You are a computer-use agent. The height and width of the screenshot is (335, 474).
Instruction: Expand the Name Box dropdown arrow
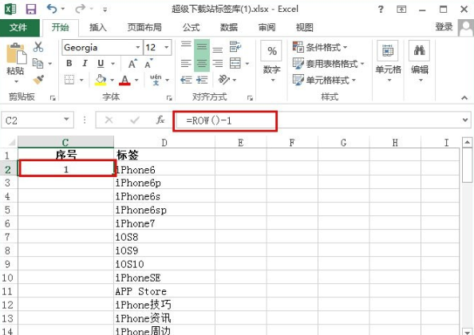click(66, 120)
